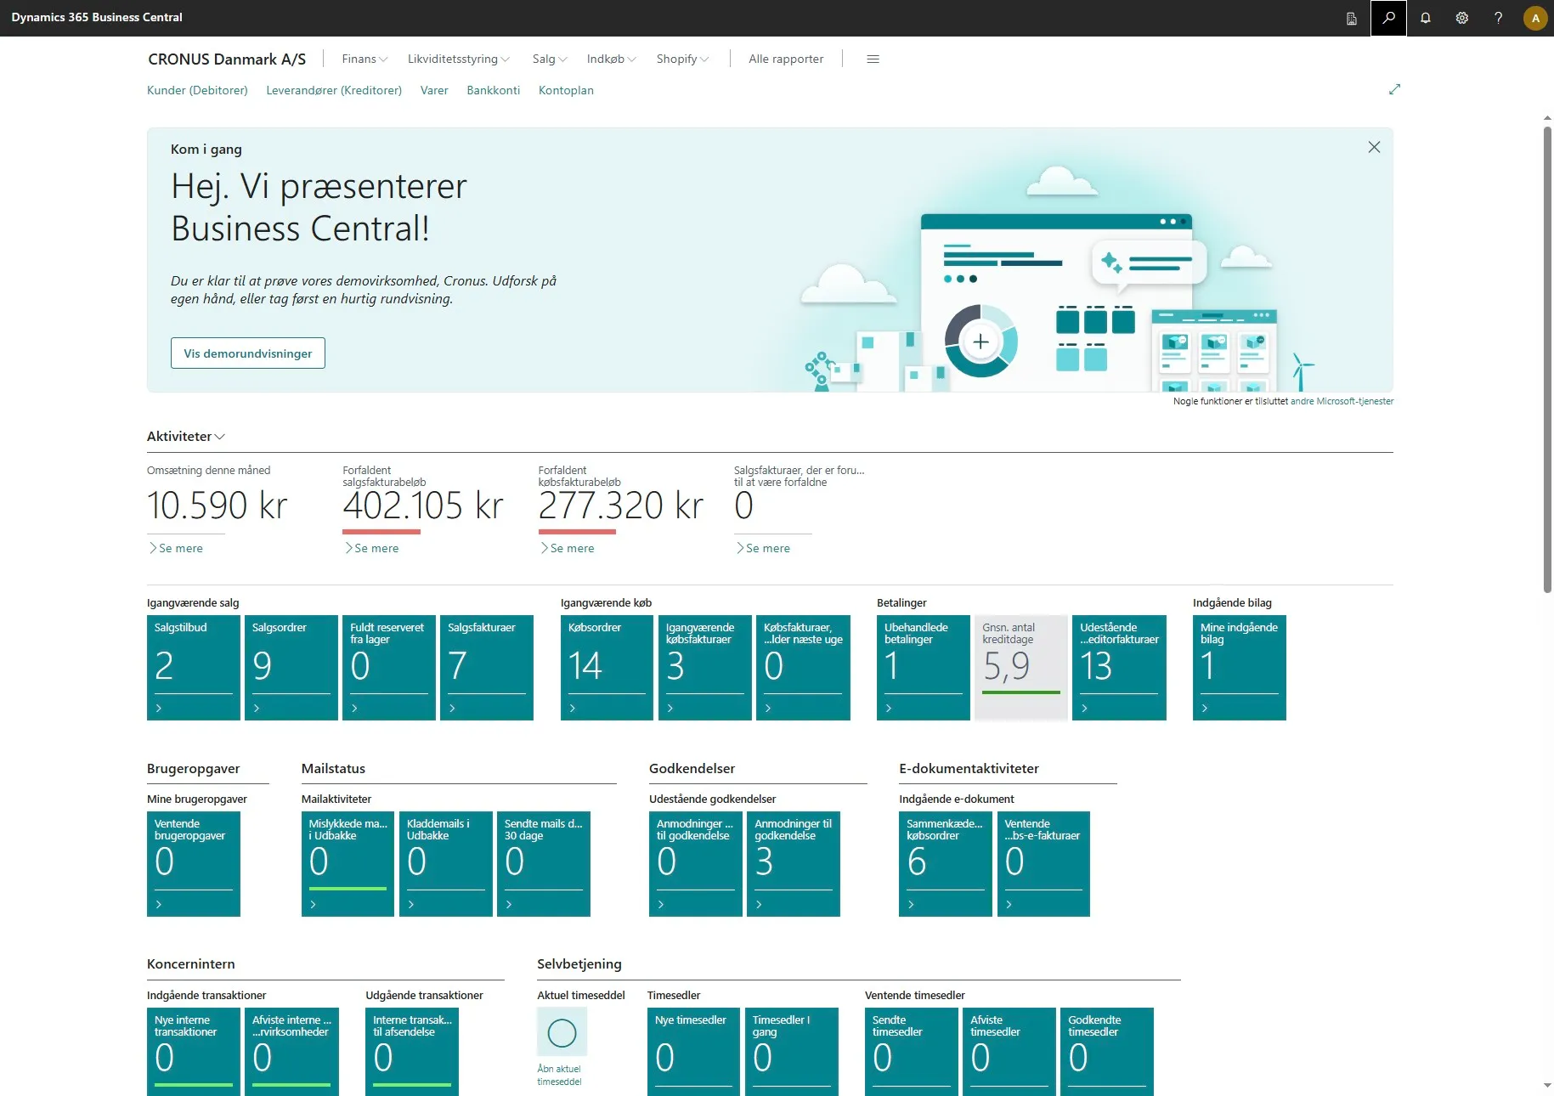The height and width of the screenshot is (1096, 1554).
Task: Click Se mere under Forfaldent salgsfakturabeløb
Action: tap(372, 548)
